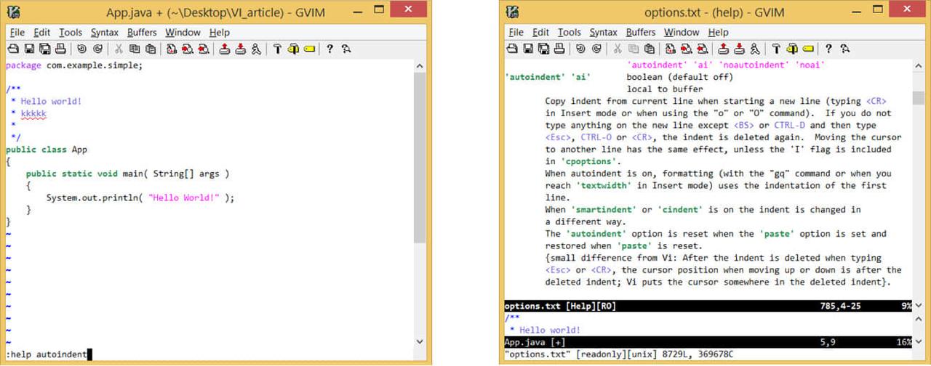
Task: Click the vertical scrollbar thumb in App.java window
Action: click(420, 158)
